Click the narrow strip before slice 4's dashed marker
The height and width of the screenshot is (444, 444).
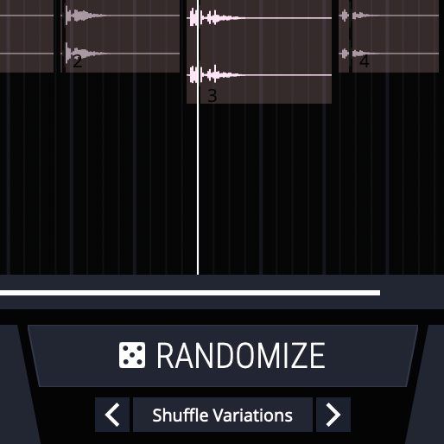[344, 36]
